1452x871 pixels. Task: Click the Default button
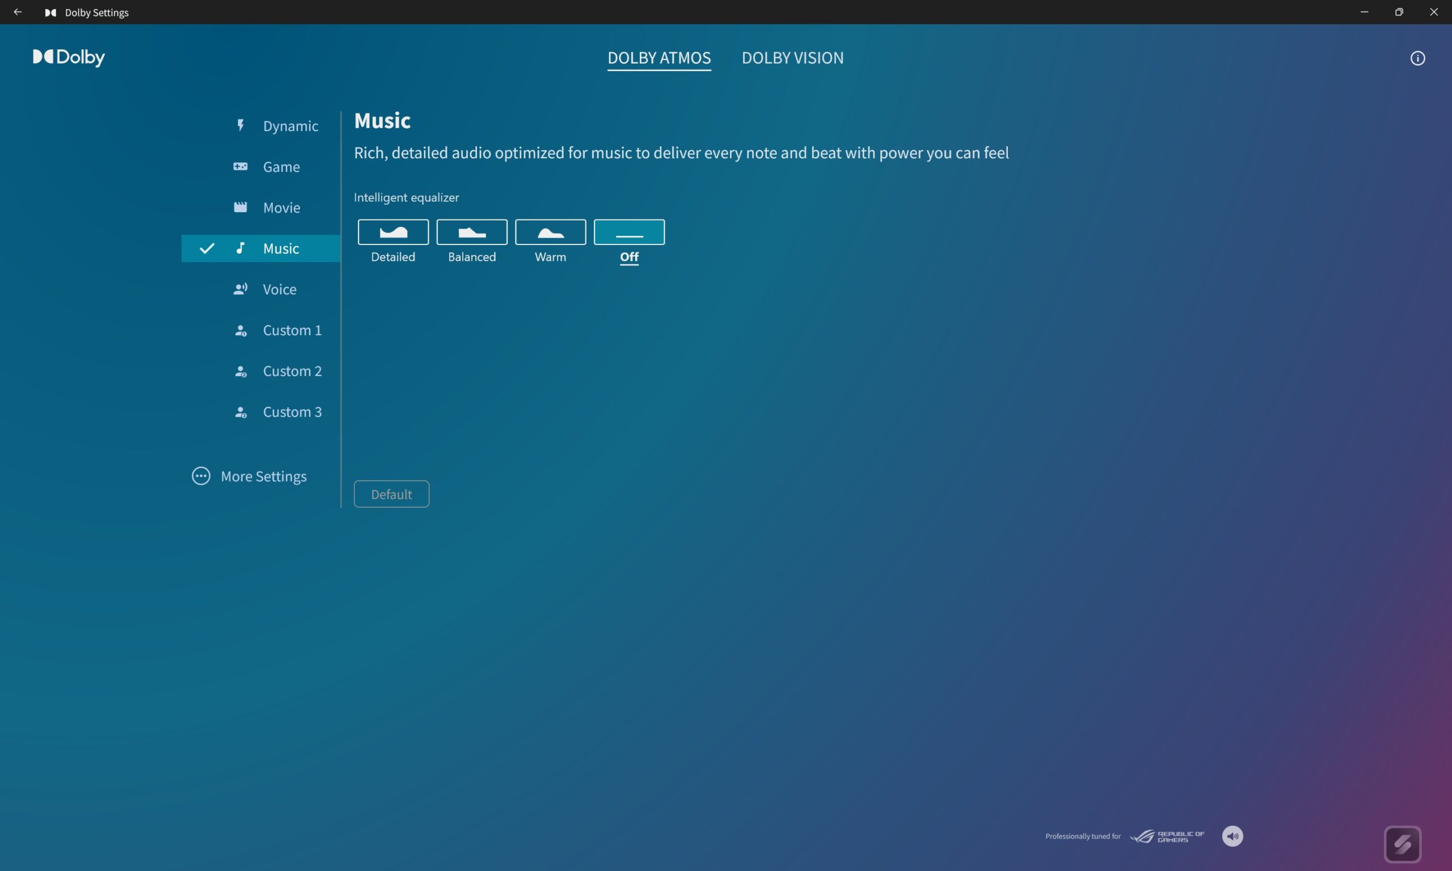pyautogui.click(x=391, y=494)
